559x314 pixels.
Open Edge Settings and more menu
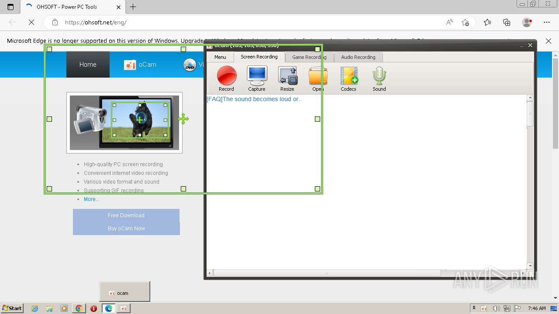coord(547,22)
